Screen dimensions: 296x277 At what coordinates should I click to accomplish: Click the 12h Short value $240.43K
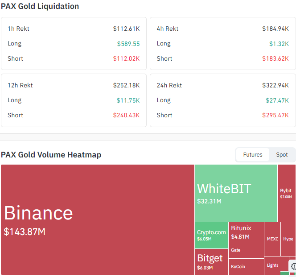[126, 115]
